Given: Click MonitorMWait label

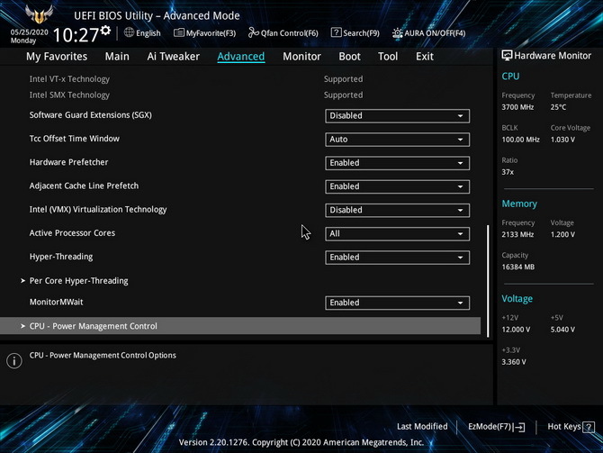Looking at the screenshot, I should (x=56, y=302).
